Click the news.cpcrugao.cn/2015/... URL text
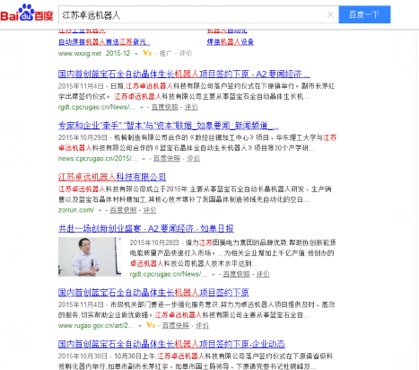 tap(98, 158)
